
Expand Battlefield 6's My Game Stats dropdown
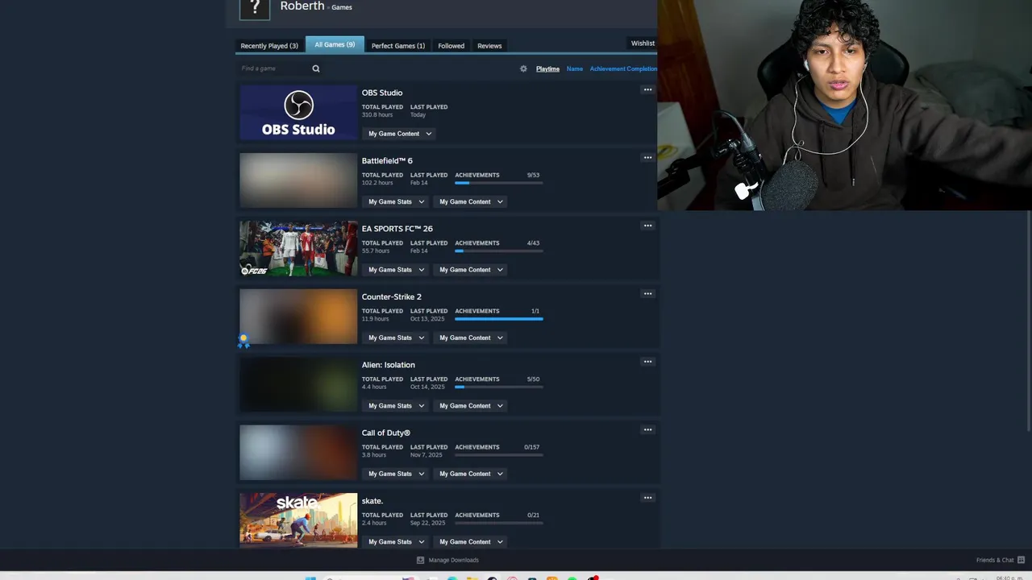pos(395,201)
